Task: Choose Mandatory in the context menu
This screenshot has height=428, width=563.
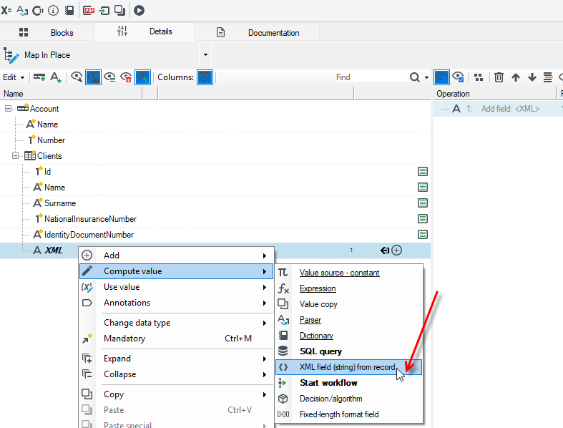Action: 177,339
